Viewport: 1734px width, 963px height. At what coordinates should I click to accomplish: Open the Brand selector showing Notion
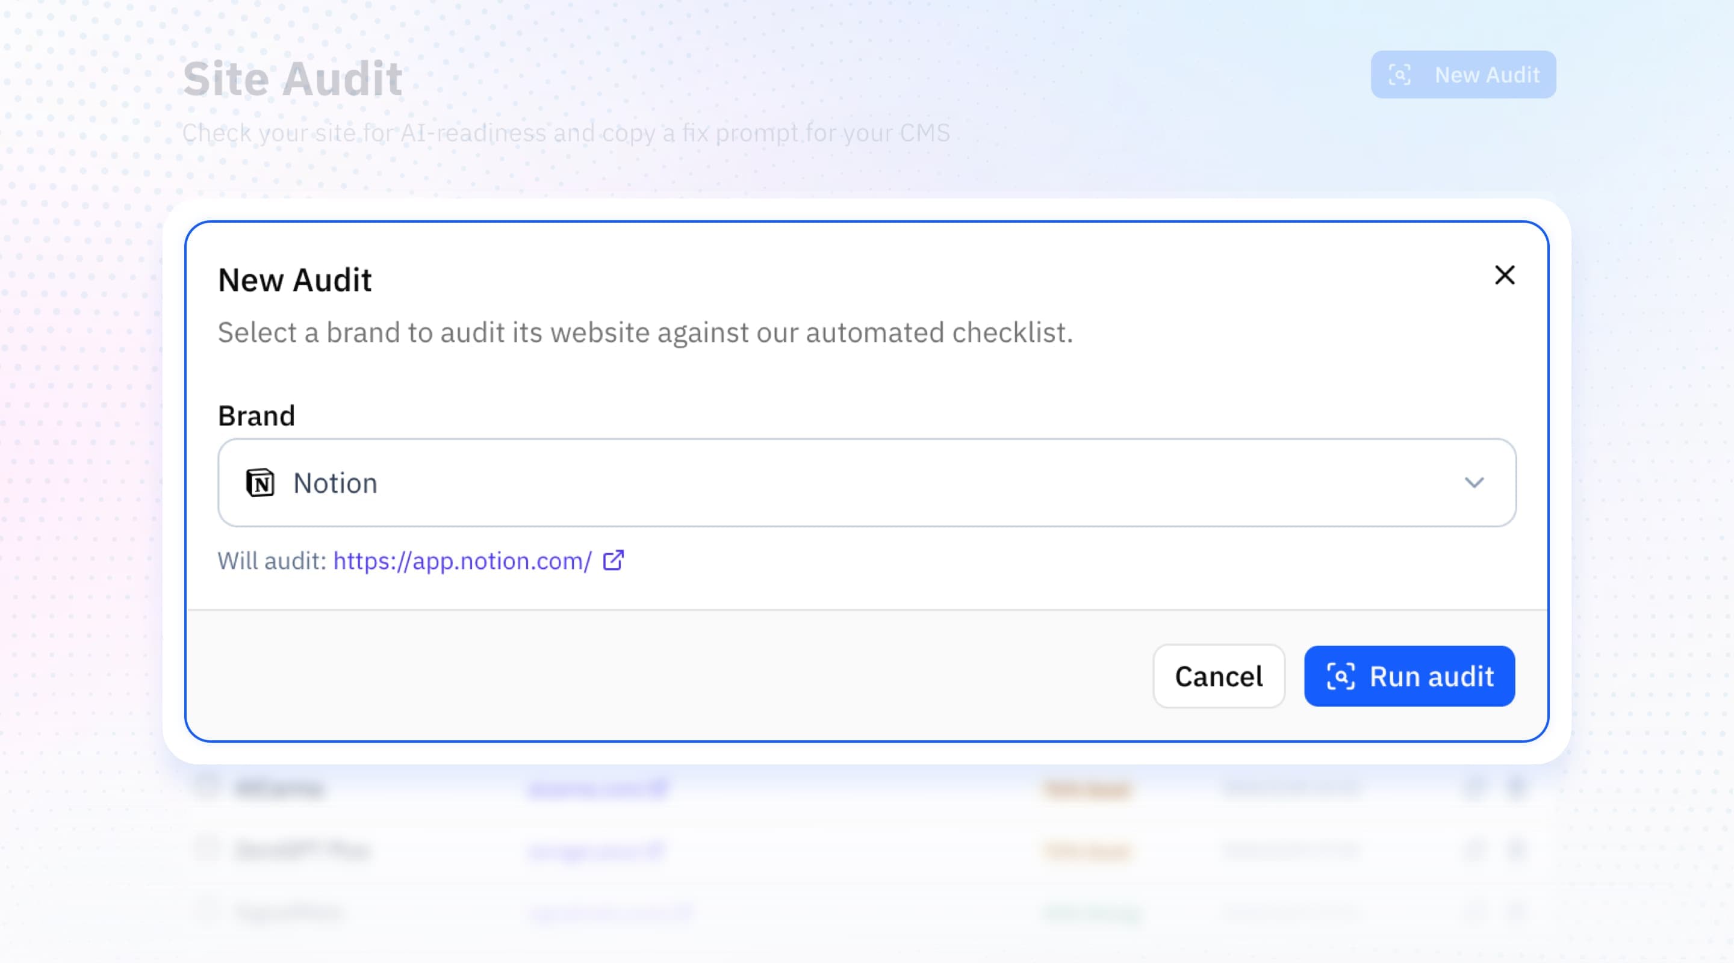click(x=867, y=483)
